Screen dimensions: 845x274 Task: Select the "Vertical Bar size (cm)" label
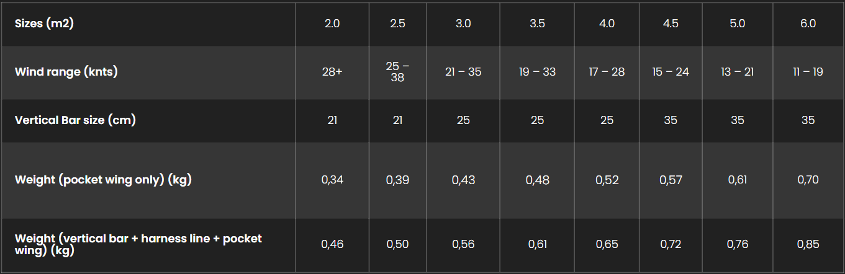75,120
